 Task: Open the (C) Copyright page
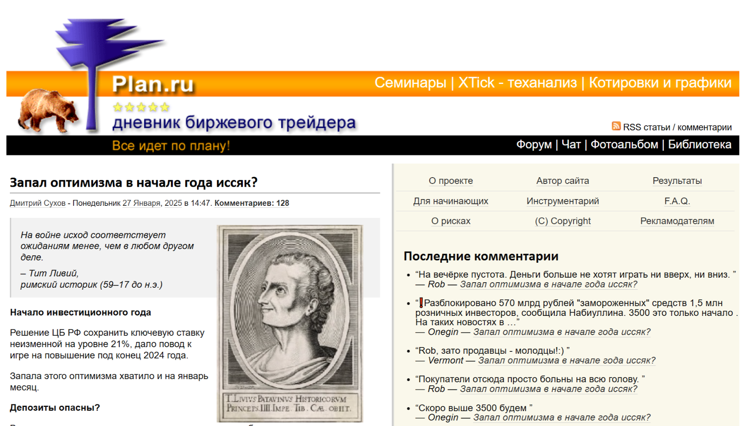563,221
